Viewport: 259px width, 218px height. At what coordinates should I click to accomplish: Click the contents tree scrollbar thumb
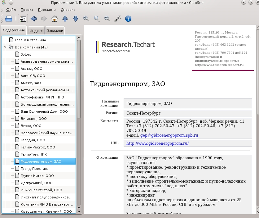tap(79, 79)
